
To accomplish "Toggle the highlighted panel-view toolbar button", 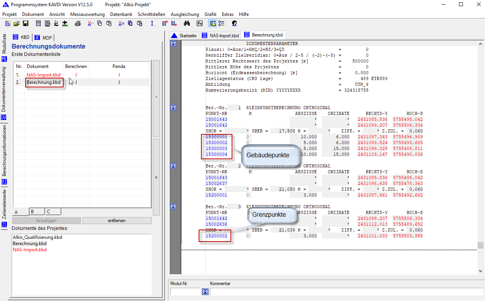I will 213,23.
